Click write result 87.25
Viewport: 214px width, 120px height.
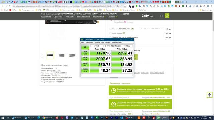[x=122, y=70]
